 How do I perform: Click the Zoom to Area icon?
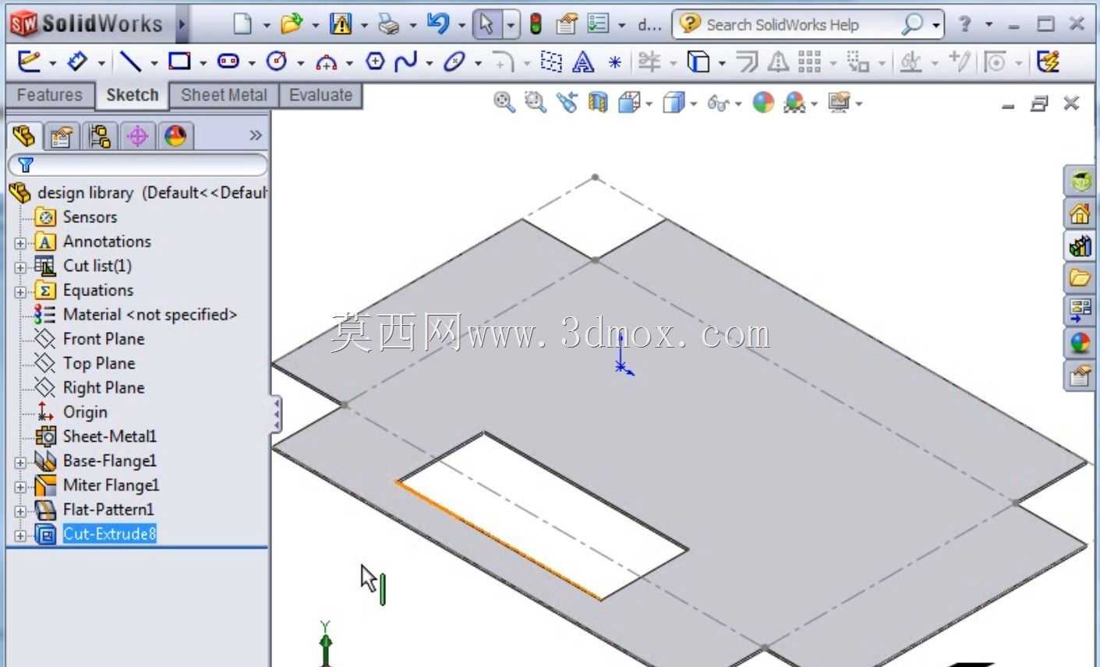(x=535, y=102)
